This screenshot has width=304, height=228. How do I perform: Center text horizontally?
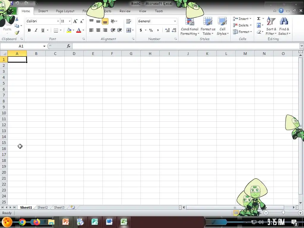point(98,30)
